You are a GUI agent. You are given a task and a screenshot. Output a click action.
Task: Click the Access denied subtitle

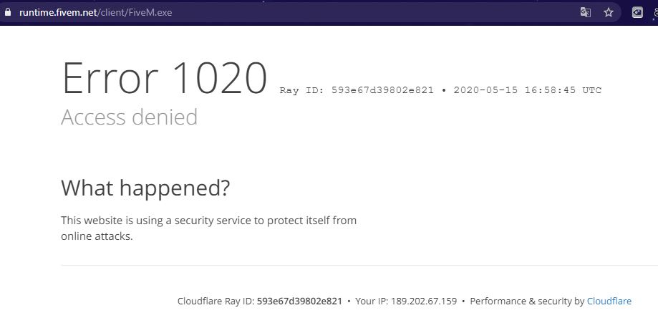[130, 117]
